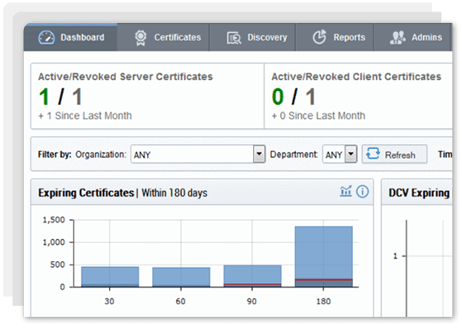Screen dimensions: 462x330
Task: Click the green active server count 1
Action: point(44,97)
